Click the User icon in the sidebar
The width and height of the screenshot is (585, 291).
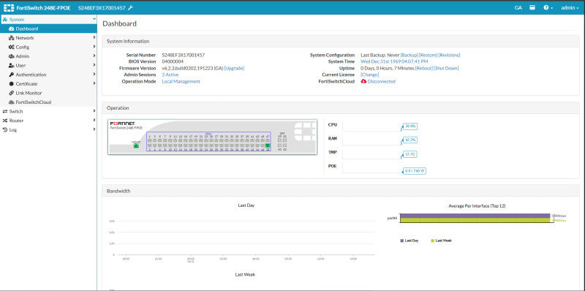pyautogui.click(x=11, y=65)
